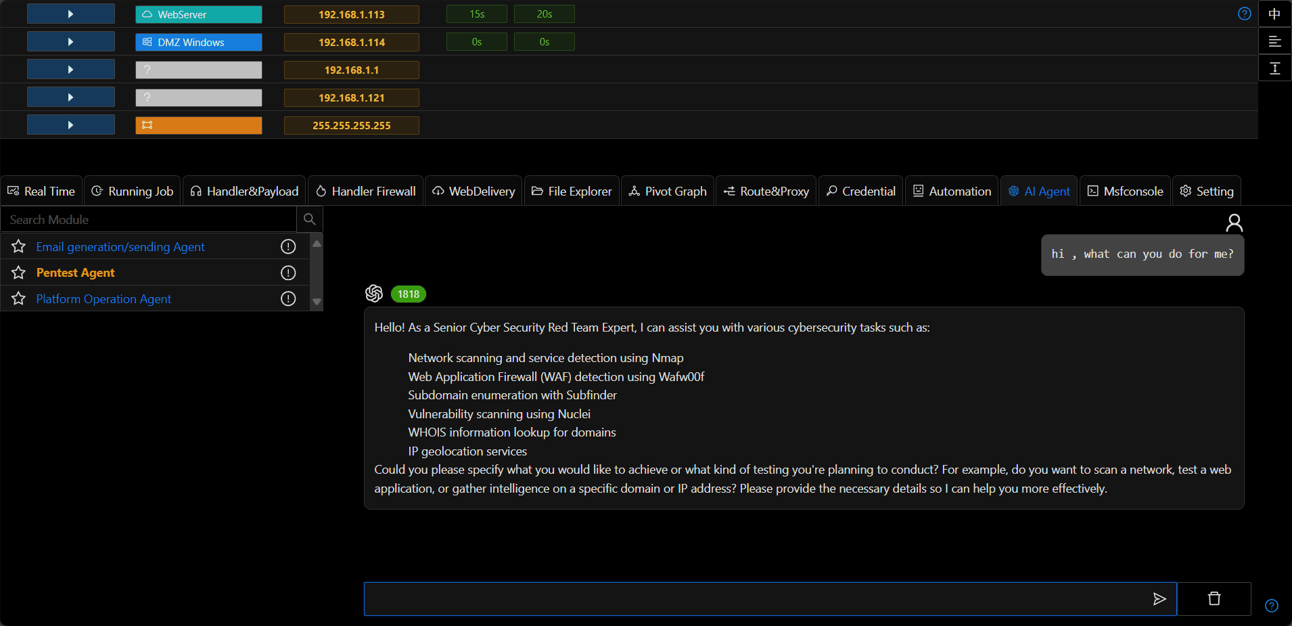1292x626 pixels.
Task: Click the 192.168.1.113 IP address button
Action: pyautogui.click(x=352, y=14)
